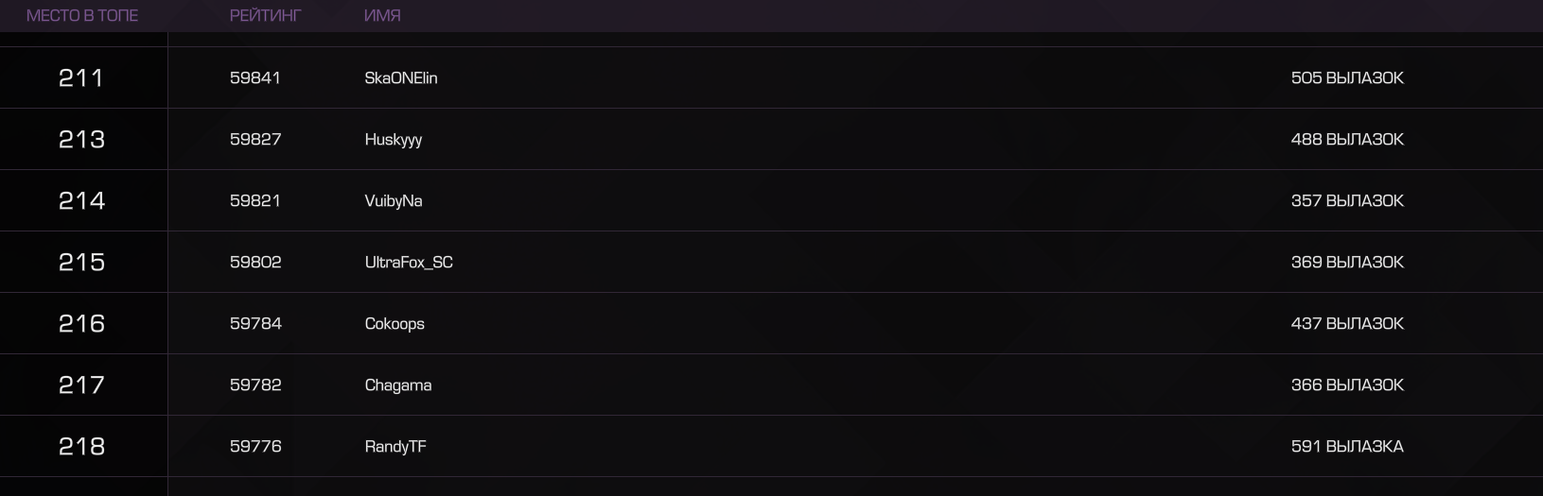Open player Huskyyy's profile

[394, 140]
